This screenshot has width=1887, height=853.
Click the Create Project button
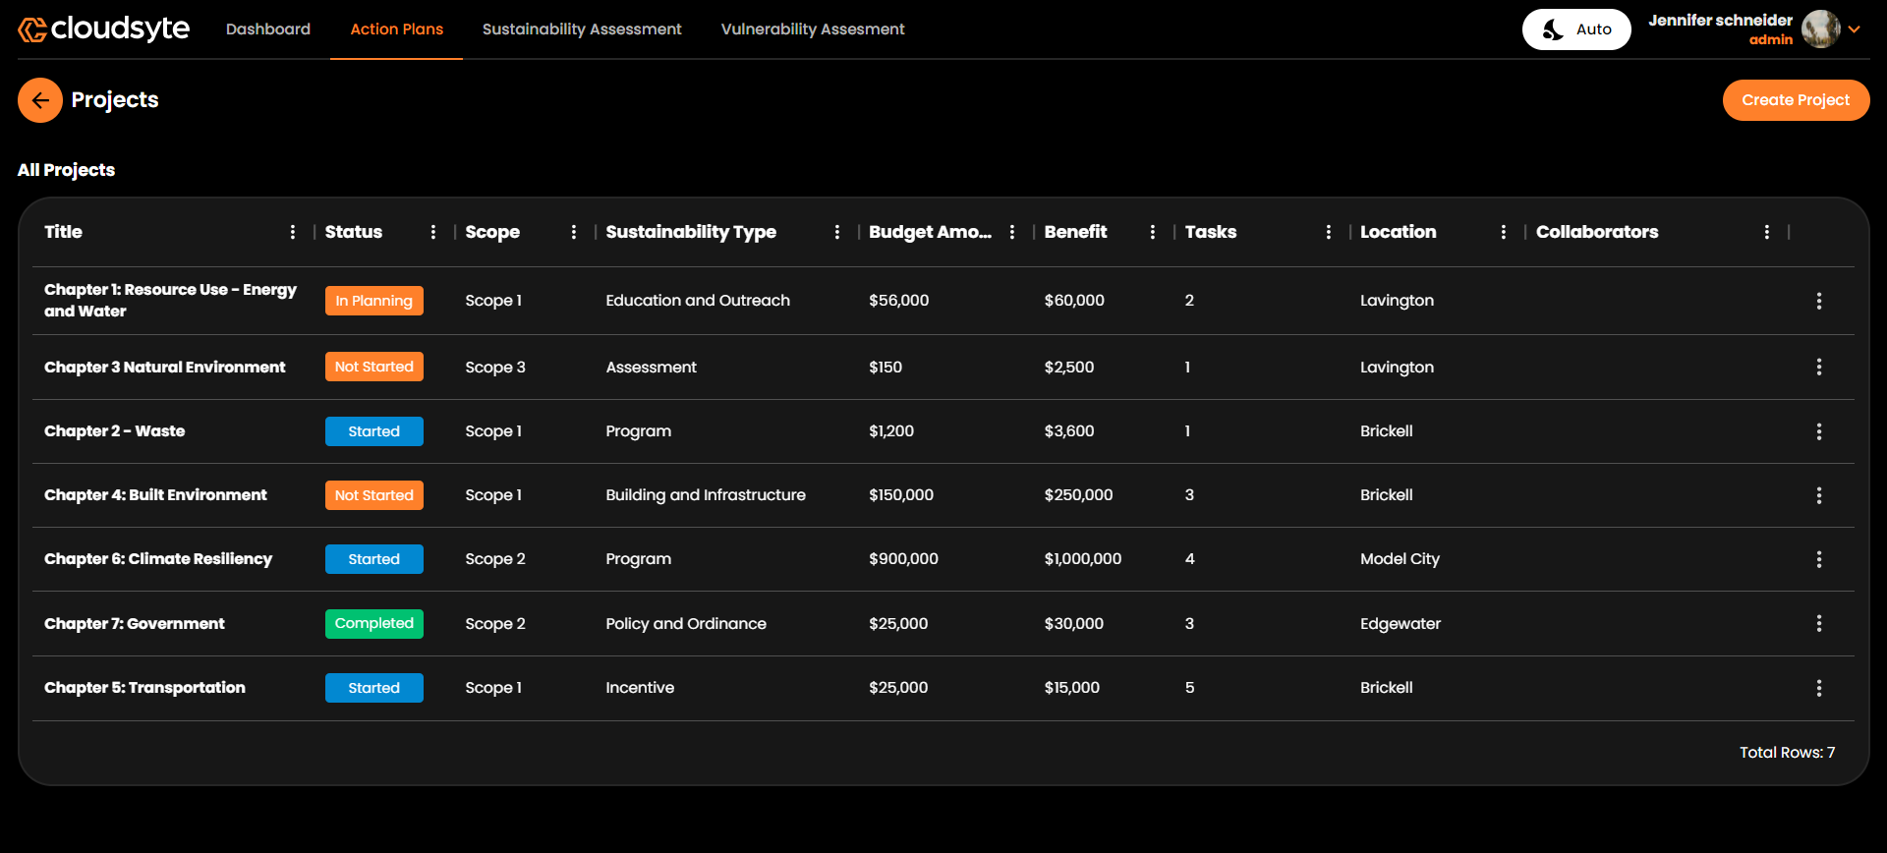point(1795,100)
